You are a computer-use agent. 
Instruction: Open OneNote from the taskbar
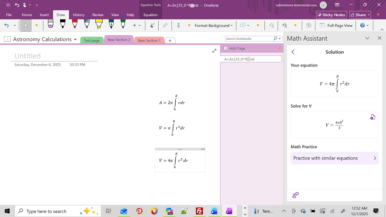(x=229, y=211)
